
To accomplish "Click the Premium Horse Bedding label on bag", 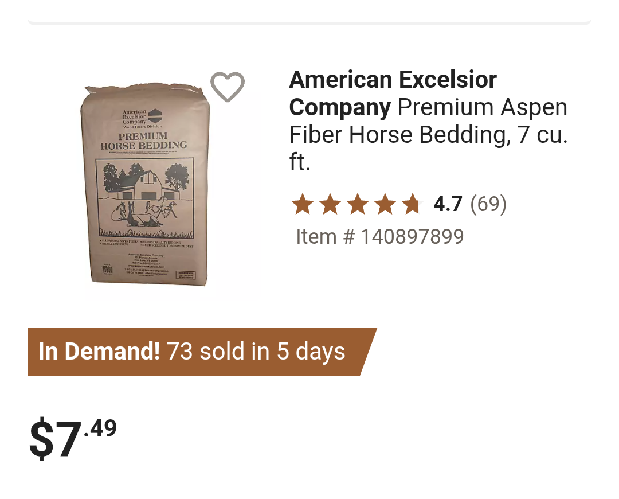I will click(144, 141).
